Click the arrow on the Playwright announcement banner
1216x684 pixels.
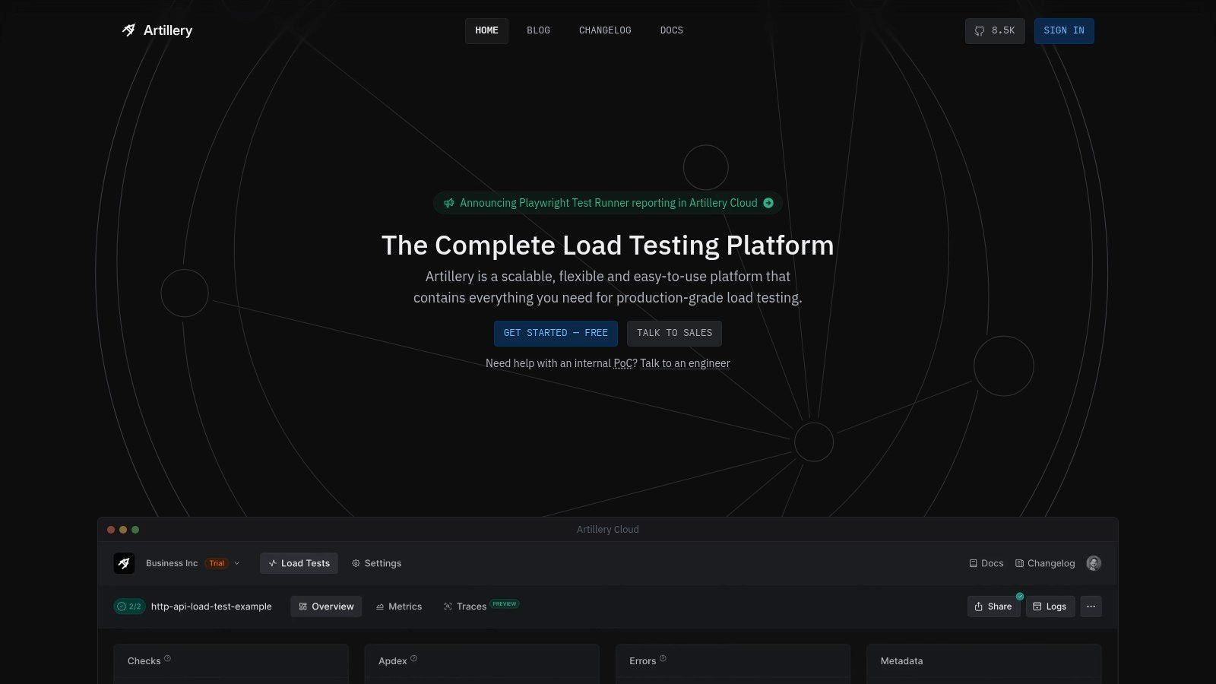point(769,203)
